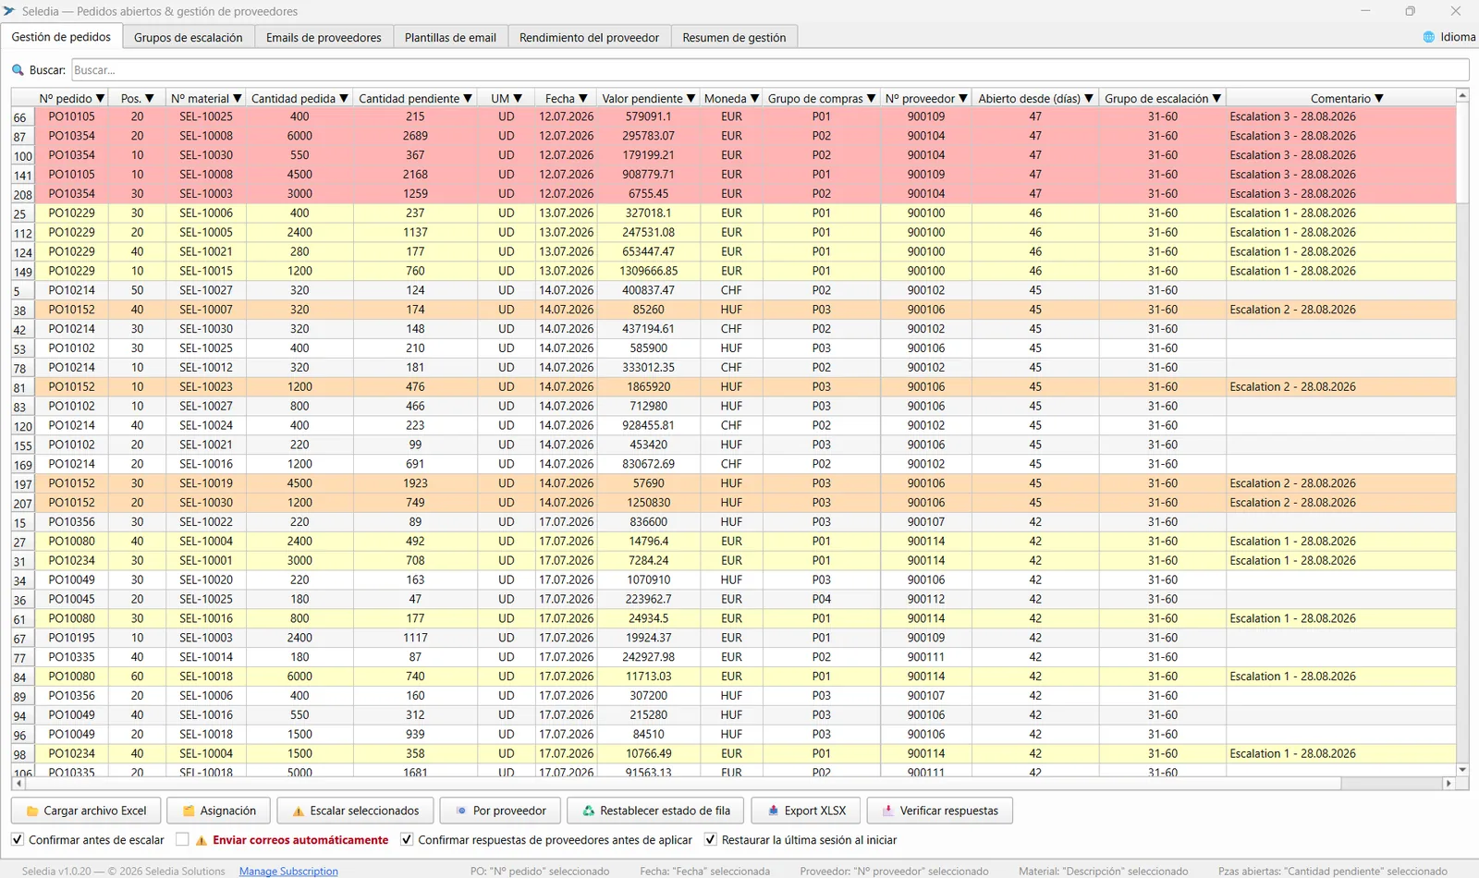Click the folder icon on Cargar archivo Excel

(32, 811)
